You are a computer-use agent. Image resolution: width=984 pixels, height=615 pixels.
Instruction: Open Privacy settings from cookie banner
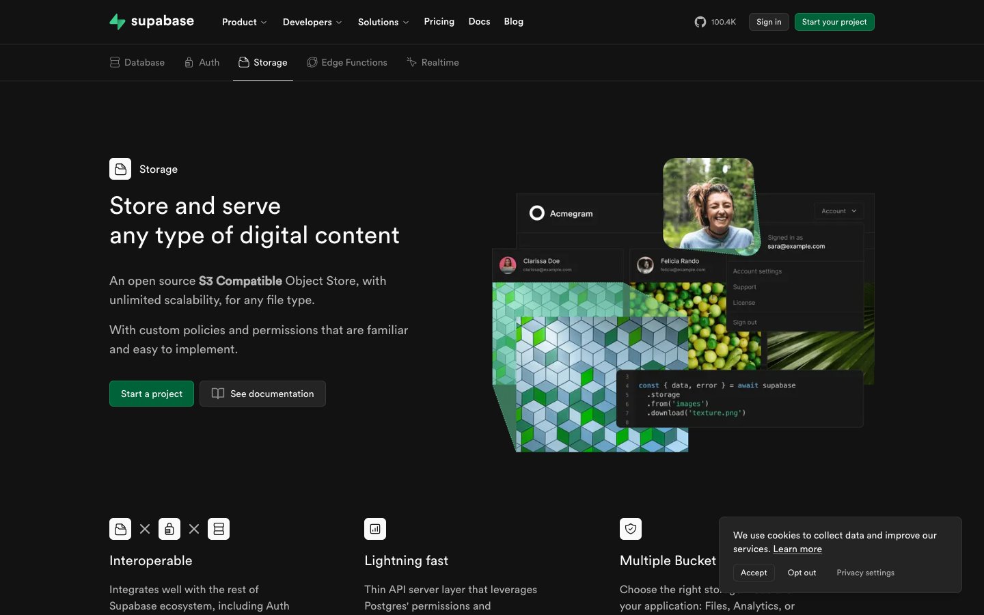click(865, 573)
